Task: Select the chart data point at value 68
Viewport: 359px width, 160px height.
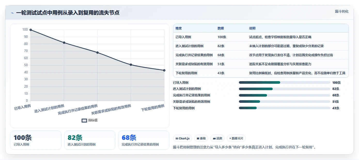Action: point(97,53)
